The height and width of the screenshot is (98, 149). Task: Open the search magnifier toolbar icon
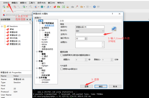pos(31,7)
